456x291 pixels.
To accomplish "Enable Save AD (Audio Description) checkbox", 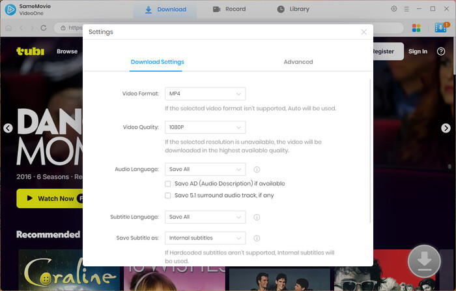I will [x=168, y=184].
